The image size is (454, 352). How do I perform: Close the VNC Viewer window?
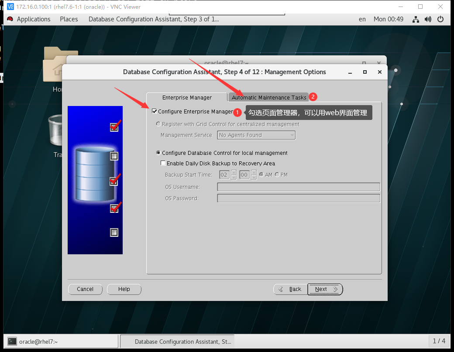(x=440, y=7)
